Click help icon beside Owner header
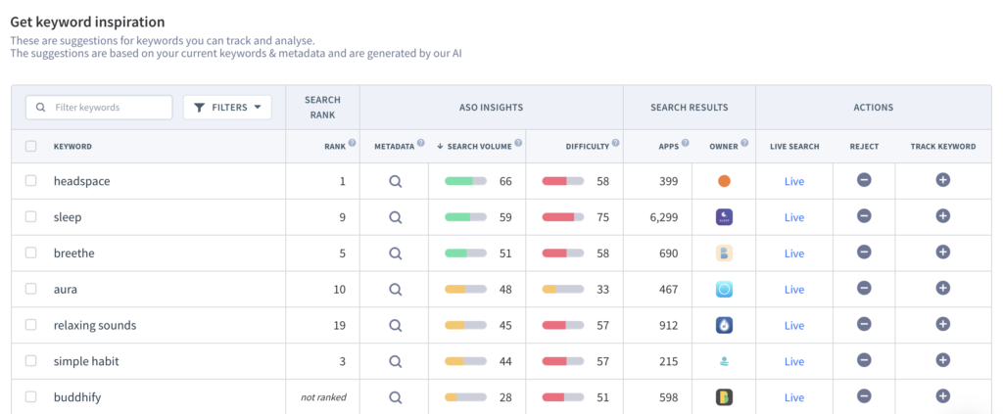Screen dimensions: 1003x414 (744, 143)
